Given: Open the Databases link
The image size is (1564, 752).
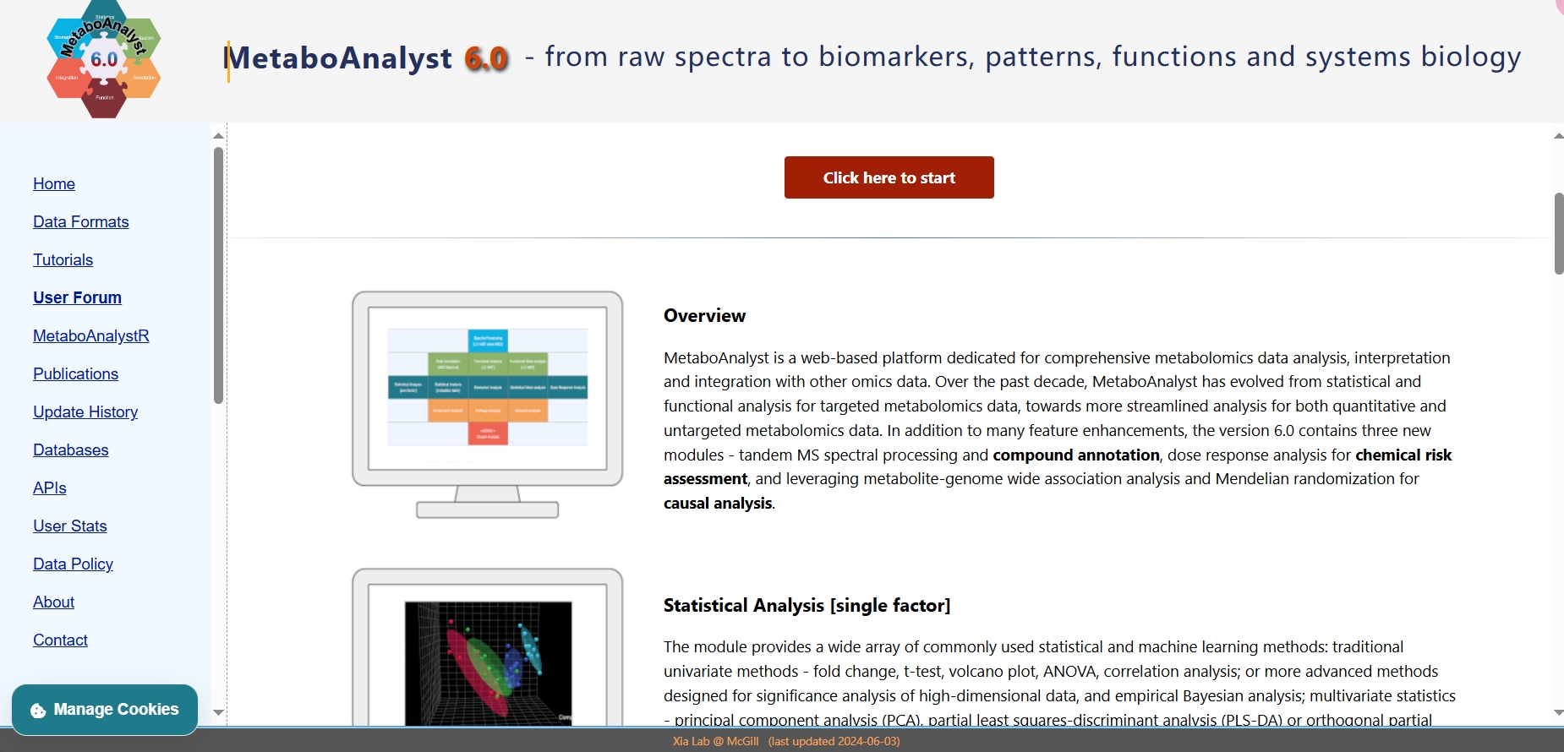Looking at the screenshot, I should [x=71, y=450].
